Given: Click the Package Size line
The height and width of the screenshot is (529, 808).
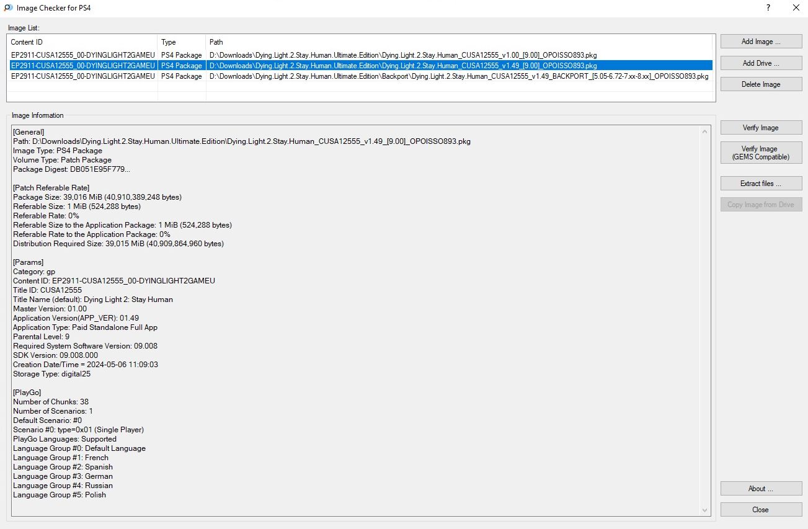Looking at the screenshot, I should click(97, 197).
